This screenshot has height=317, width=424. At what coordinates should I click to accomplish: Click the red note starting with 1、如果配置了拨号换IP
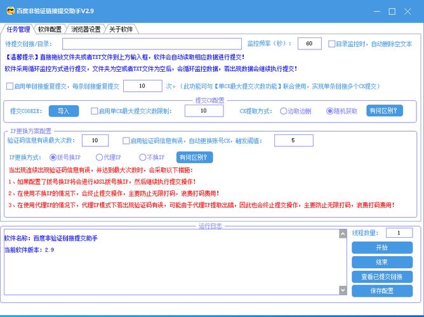(x=102, y=182)
